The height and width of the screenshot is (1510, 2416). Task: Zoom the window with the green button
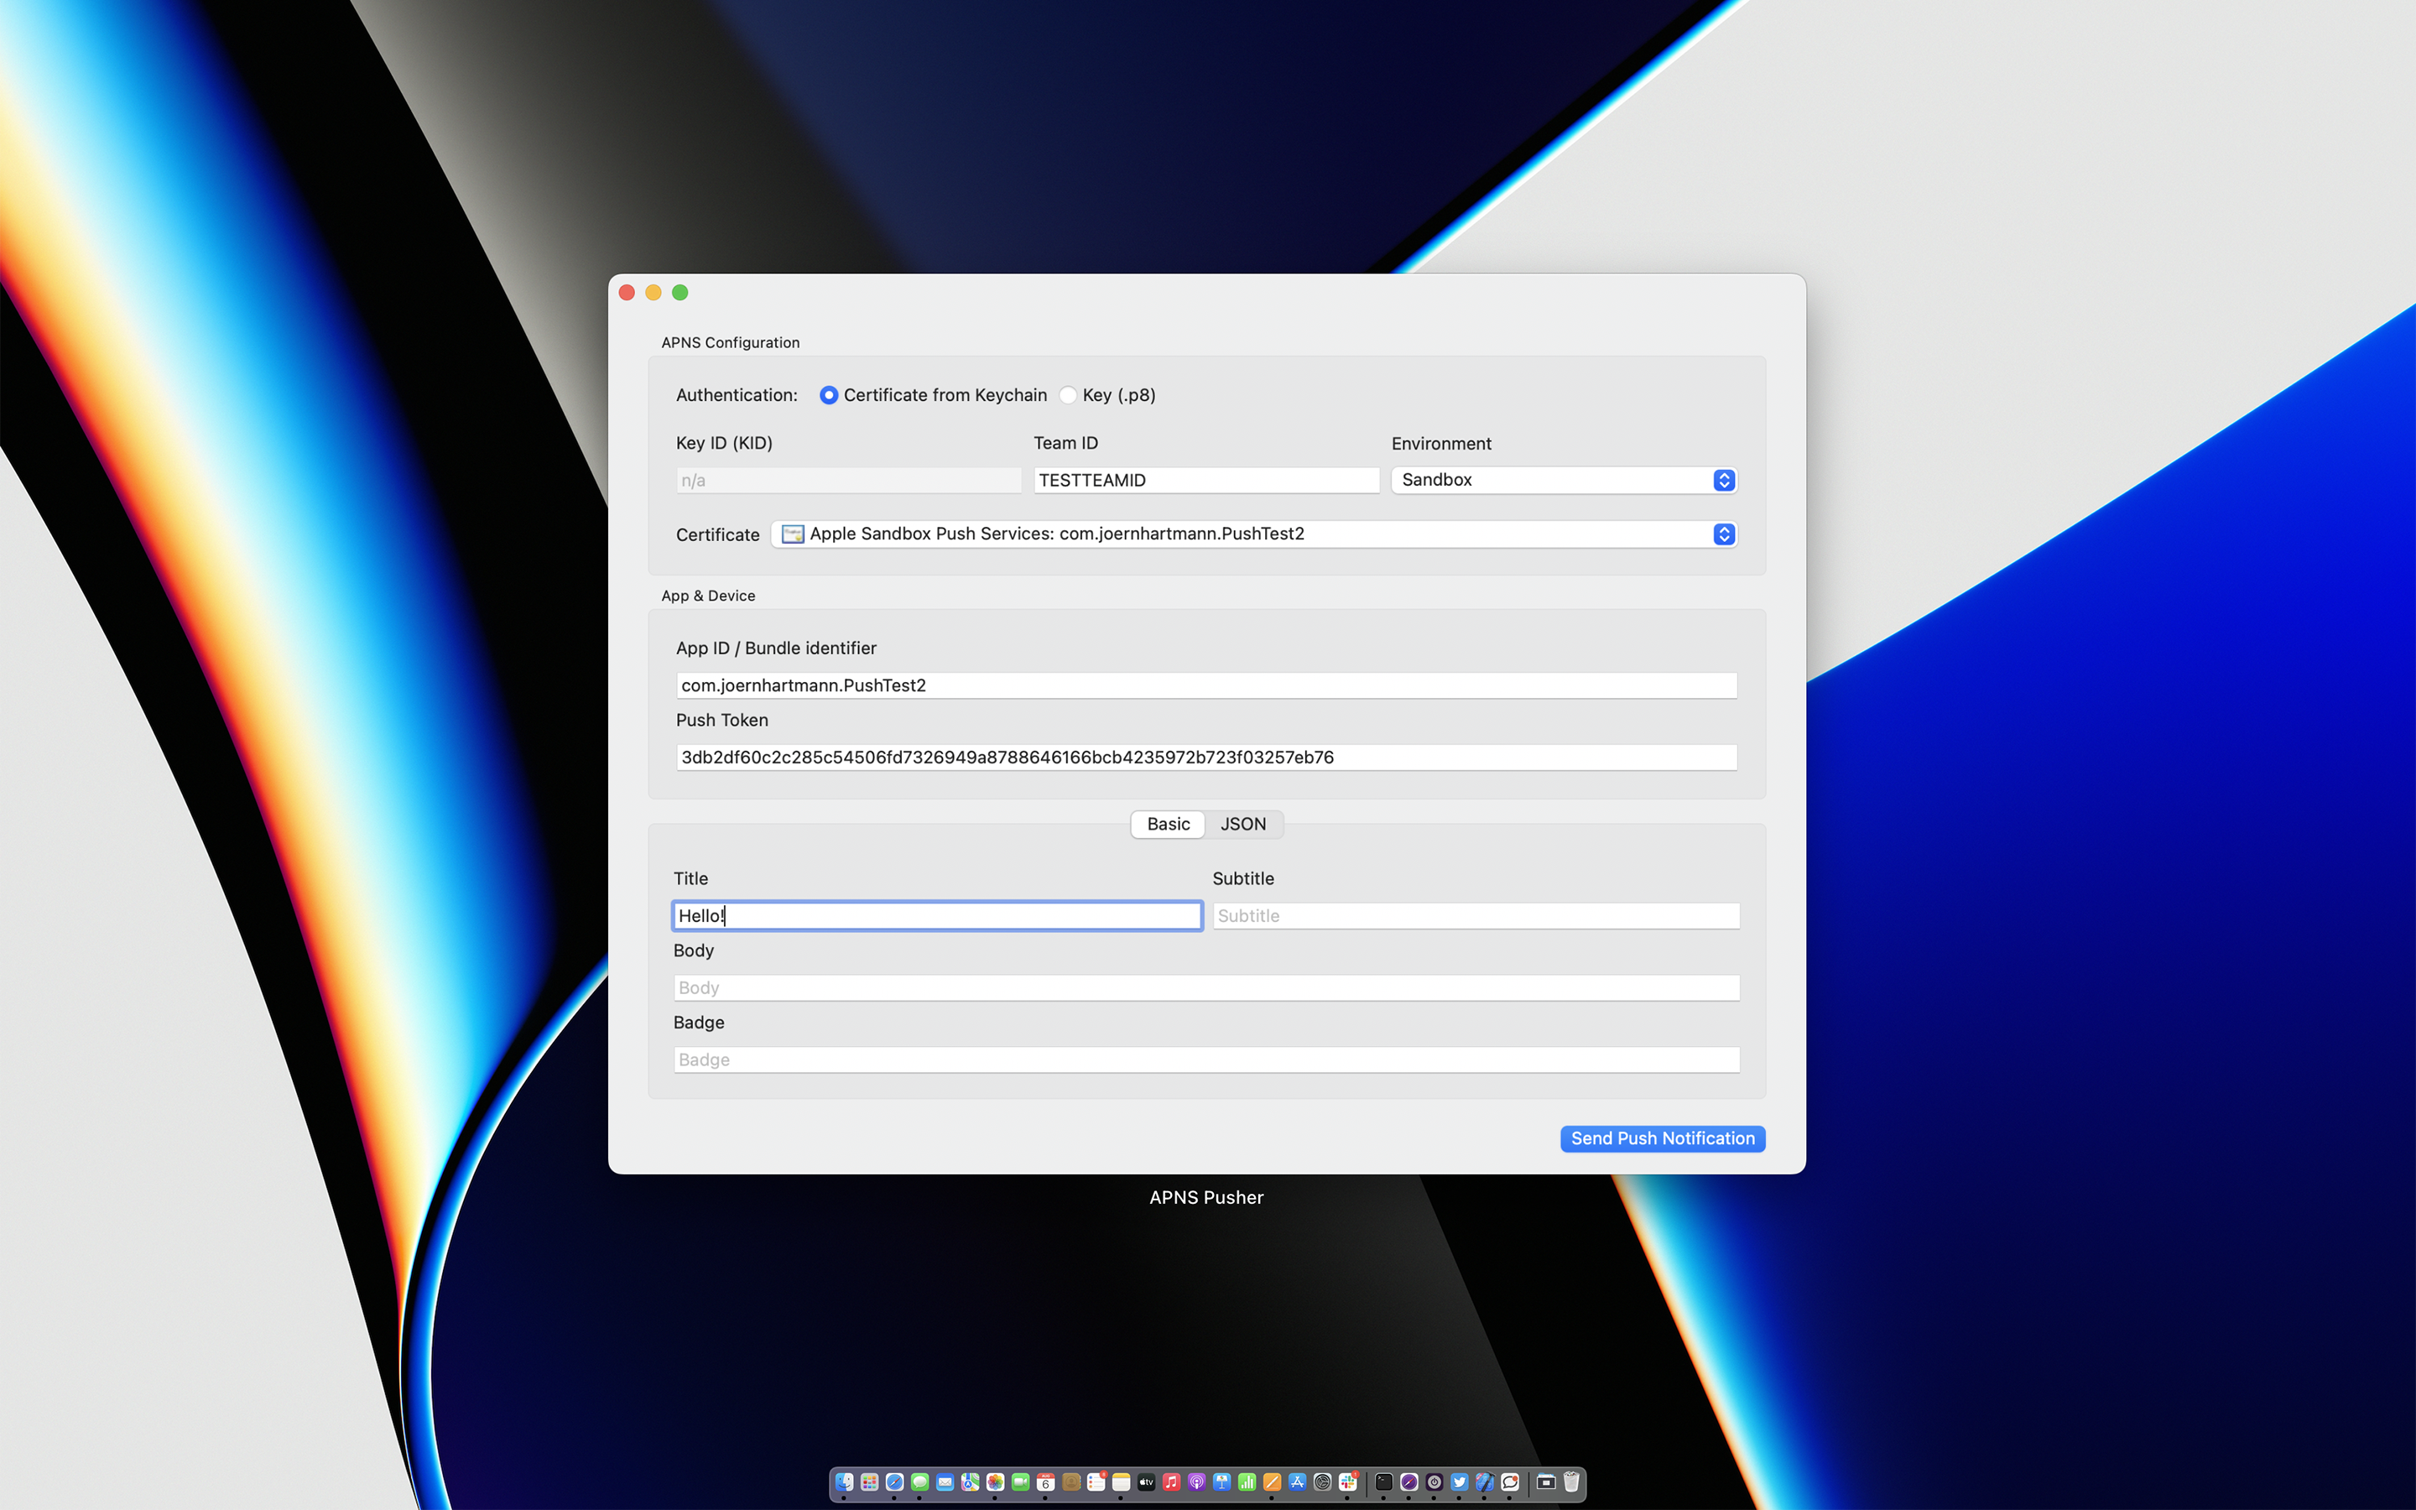tap(679, 293)
